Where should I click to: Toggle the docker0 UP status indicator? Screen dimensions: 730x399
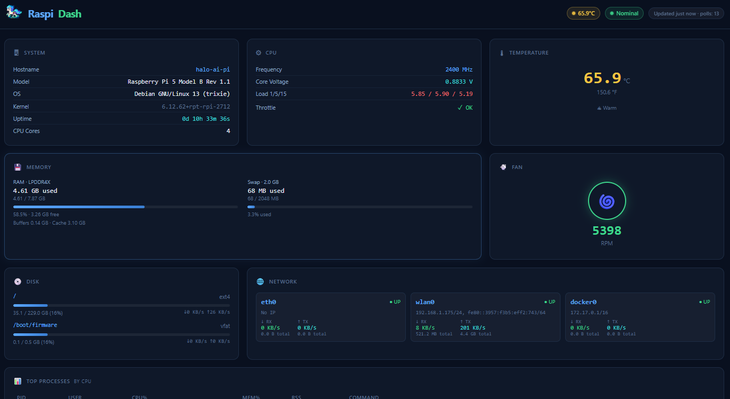pyautogui.click(x=704, y=302)
